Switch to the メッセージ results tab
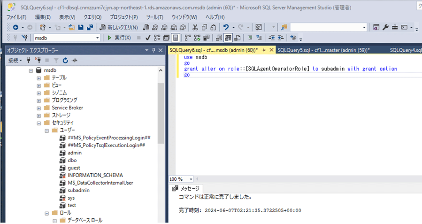 pyautogui.click(x=186, y=188)
